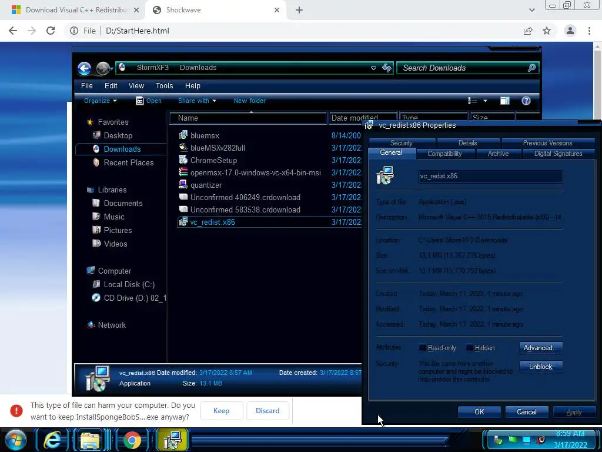The width and height of the screenshot is (602, 452).
Task: Expand the Organize dropdown
Action: [x=100, y=101]
